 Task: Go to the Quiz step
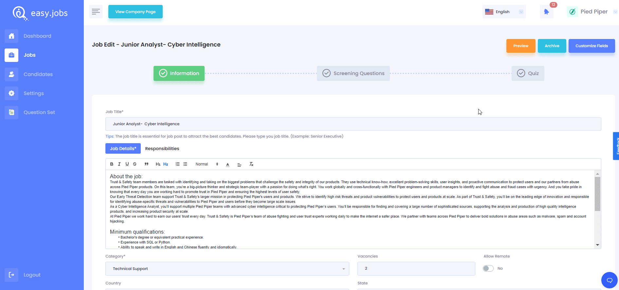(x=528, y=73)
